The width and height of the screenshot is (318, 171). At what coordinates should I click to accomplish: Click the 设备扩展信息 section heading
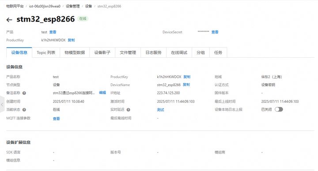[18, 142]
